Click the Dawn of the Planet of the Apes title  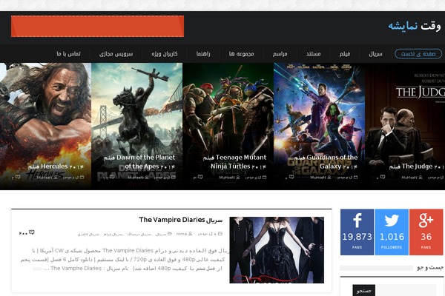[139, 162]
